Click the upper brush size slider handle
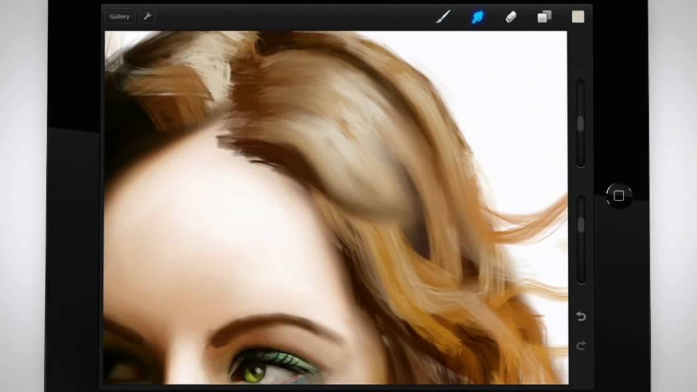This screenshot has width=697, height=392. point(580,124)
